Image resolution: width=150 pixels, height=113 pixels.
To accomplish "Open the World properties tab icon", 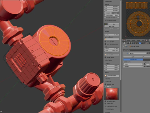I will click(134, 43).
